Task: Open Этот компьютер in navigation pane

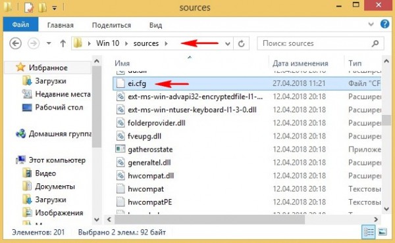Action: 57,160
